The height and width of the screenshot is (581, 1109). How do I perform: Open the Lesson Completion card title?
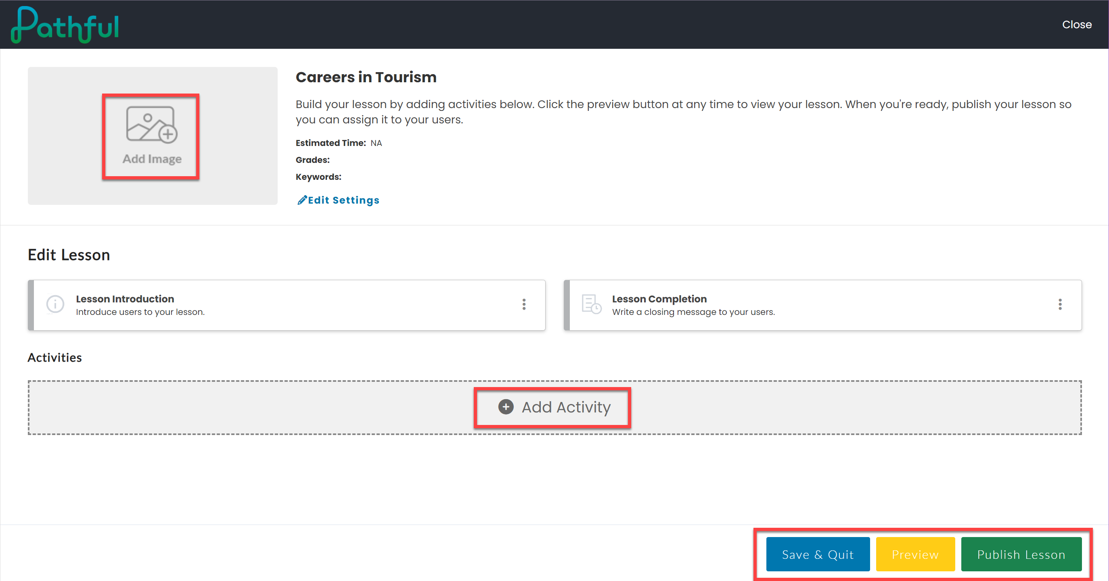(x=659, y=299)
